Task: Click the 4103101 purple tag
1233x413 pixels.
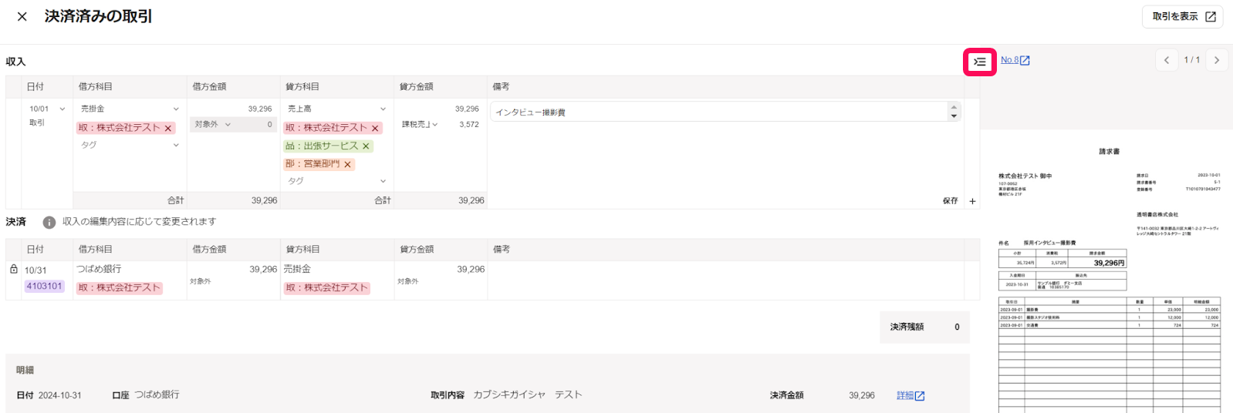Action: 44,287
